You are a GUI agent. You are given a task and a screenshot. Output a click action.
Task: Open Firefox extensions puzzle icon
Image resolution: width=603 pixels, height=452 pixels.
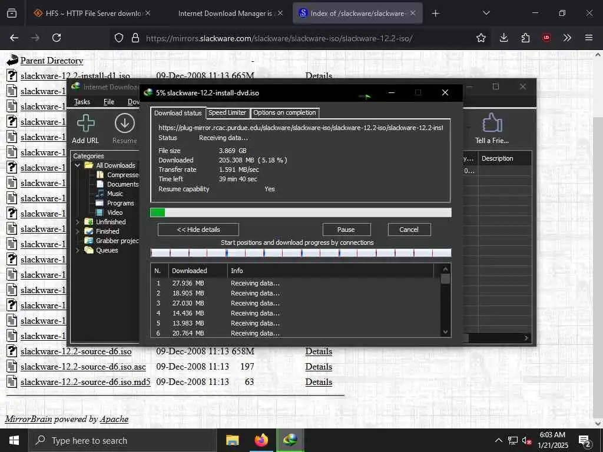click(525, 38)
